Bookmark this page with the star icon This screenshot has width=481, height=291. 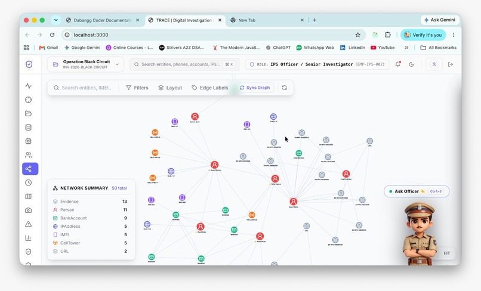click(x=357, y=35)
